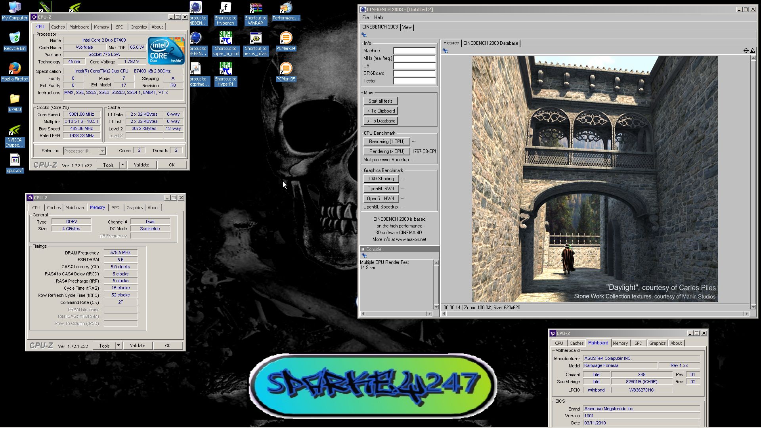
Task: Click the rendered Daylight image
Action: pos(595,179)
